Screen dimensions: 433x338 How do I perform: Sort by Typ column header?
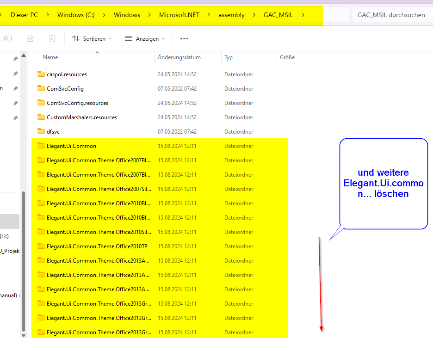(x=229, y=57)
